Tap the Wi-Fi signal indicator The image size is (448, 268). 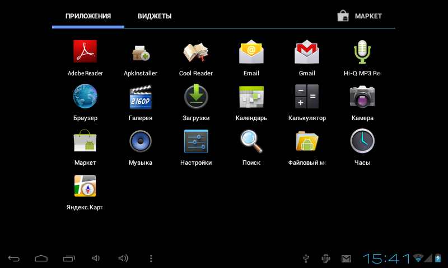418,258
